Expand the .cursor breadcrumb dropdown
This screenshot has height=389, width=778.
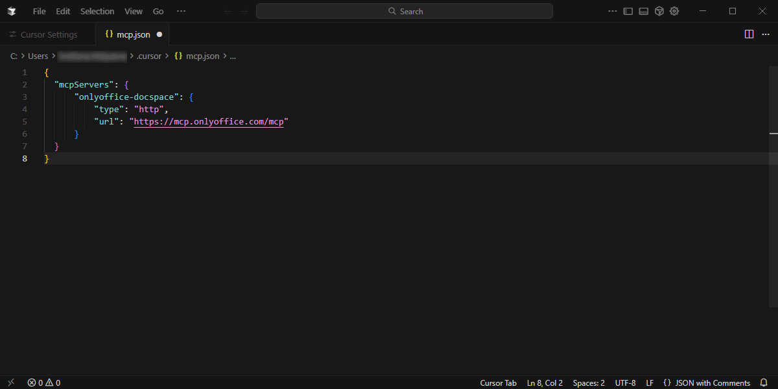click(x=149, y=56)
